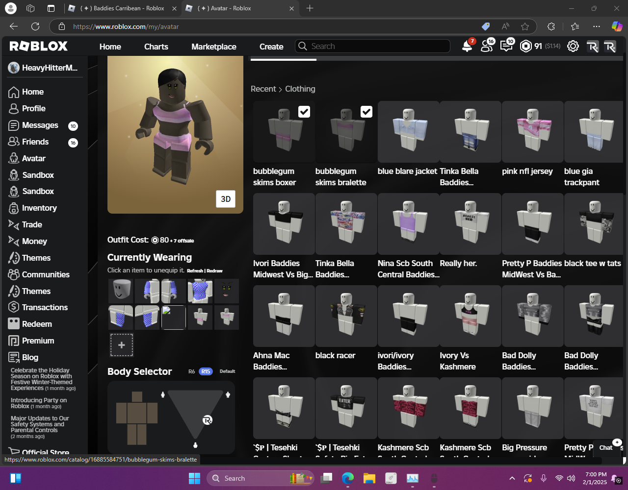Open Profile in the left sidebar
628x490 pixels.
click(33, 108)
